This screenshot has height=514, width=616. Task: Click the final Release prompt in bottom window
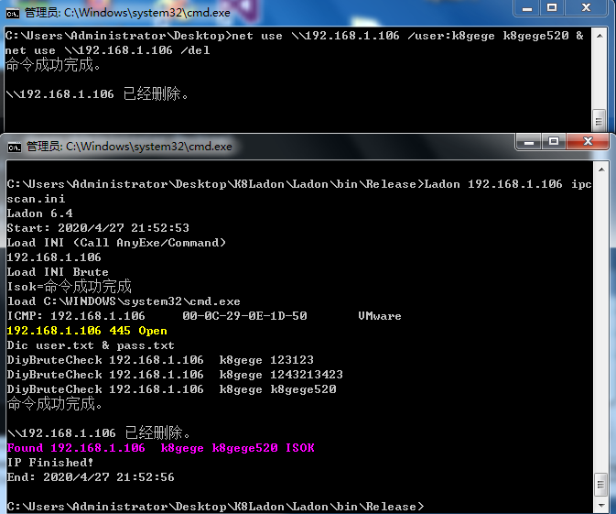click(215, 507)
